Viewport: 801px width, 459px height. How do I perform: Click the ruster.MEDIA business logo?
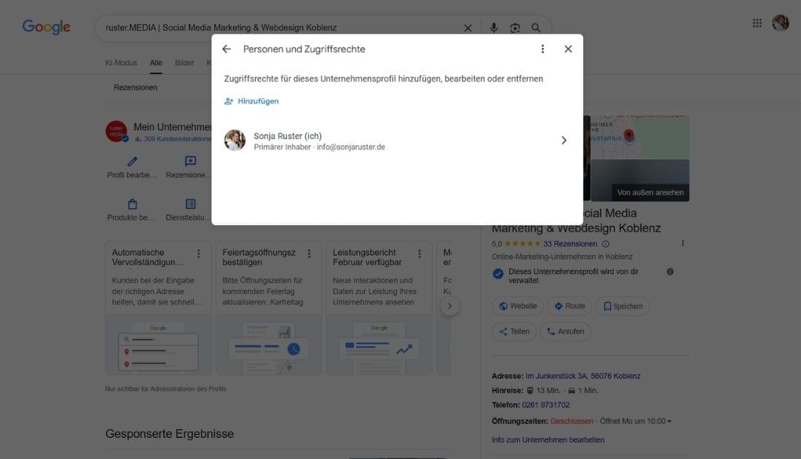pyautogui.click(x=117, y=131)
